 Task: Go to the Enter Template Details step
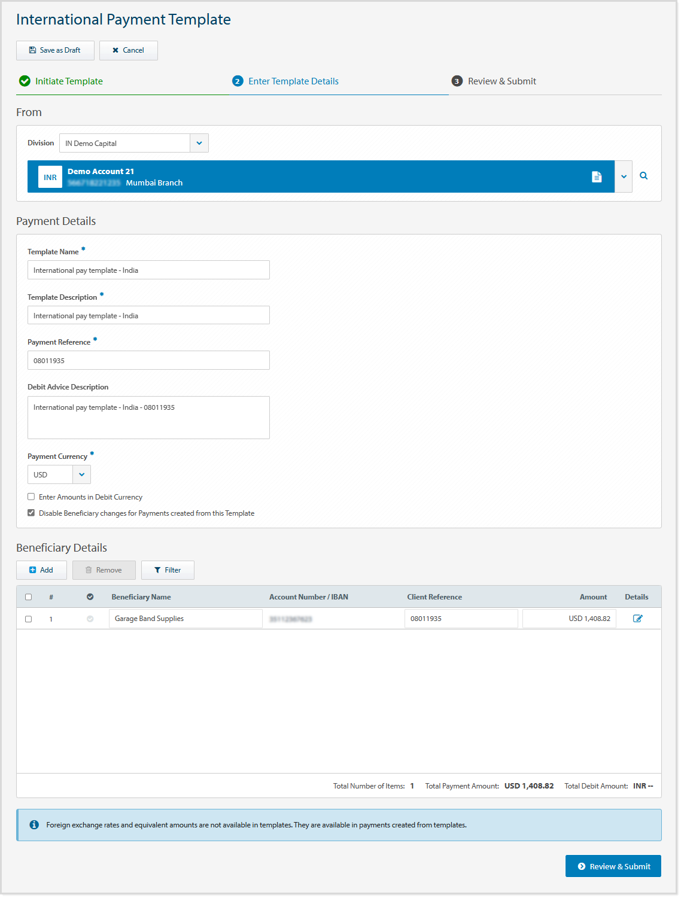pyautogui.click(x=293, y=81)
